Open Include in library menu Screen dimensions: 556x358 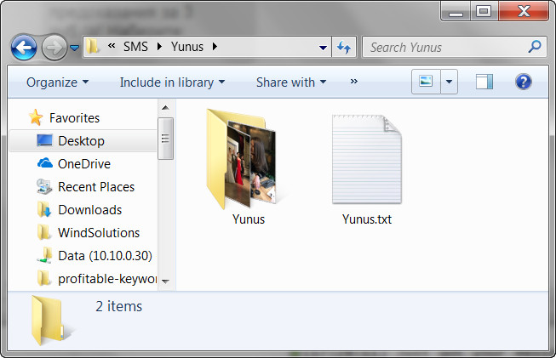(x=172, y=82)
